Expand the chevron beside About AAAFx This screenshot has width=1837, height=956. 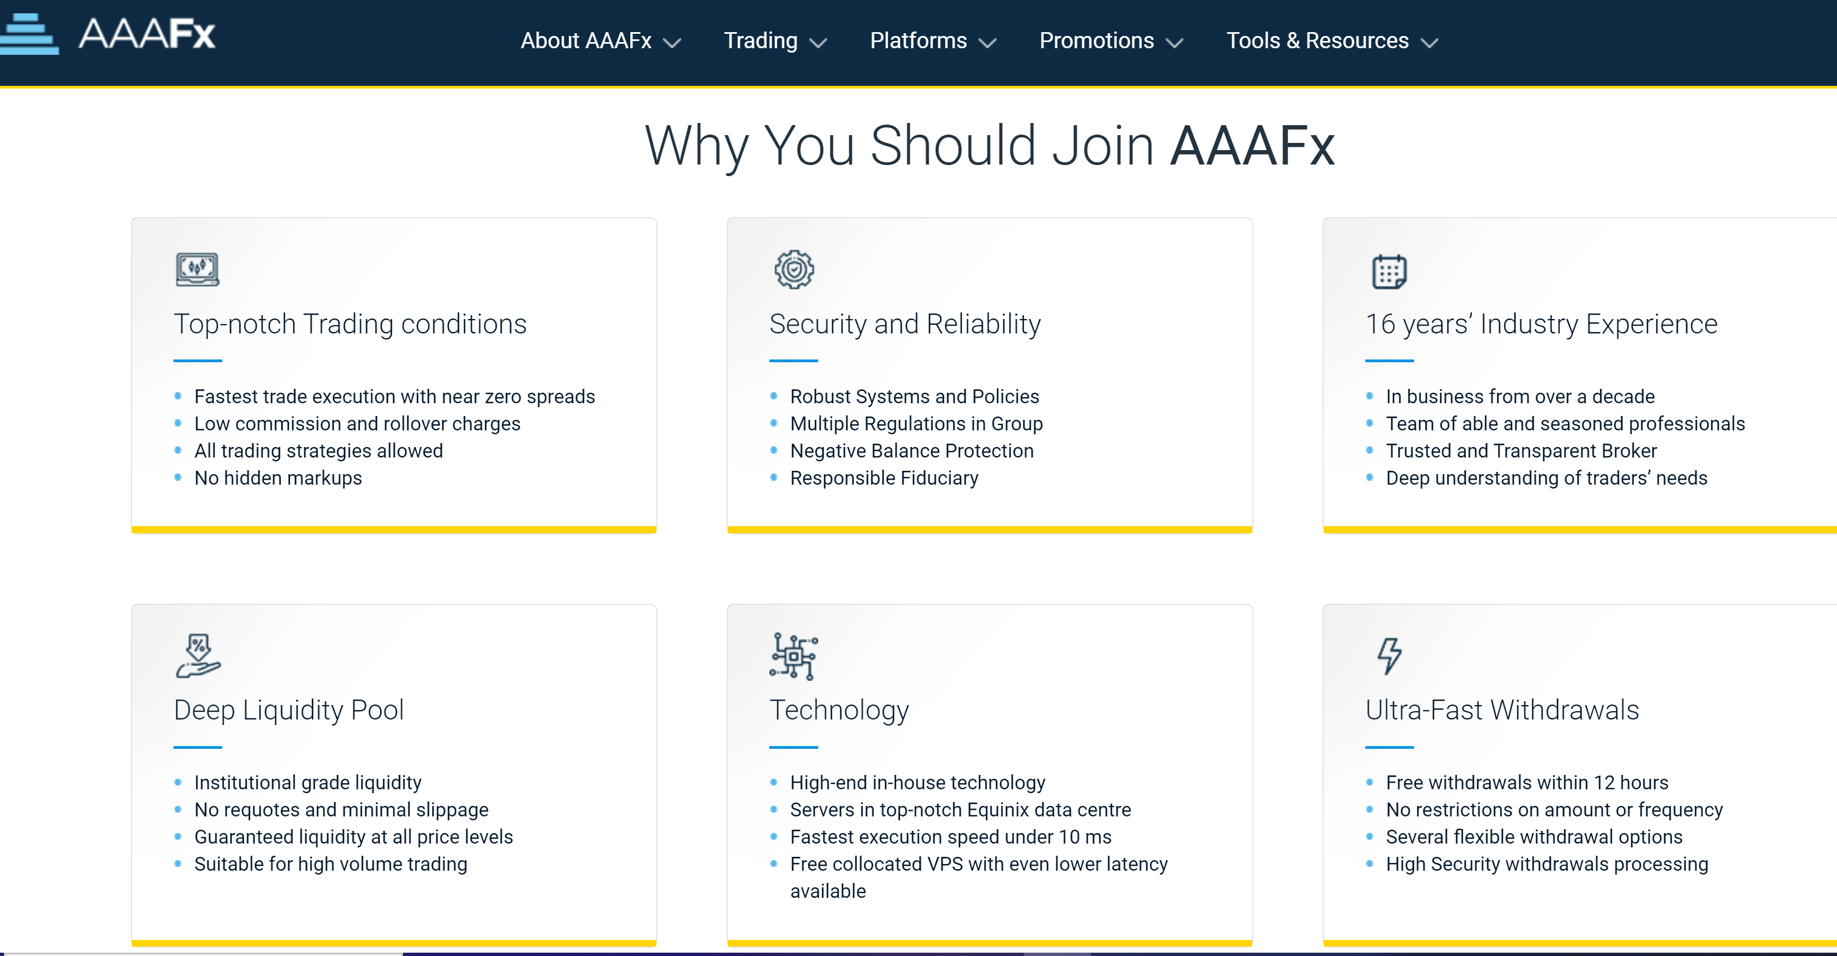point(672,43)
